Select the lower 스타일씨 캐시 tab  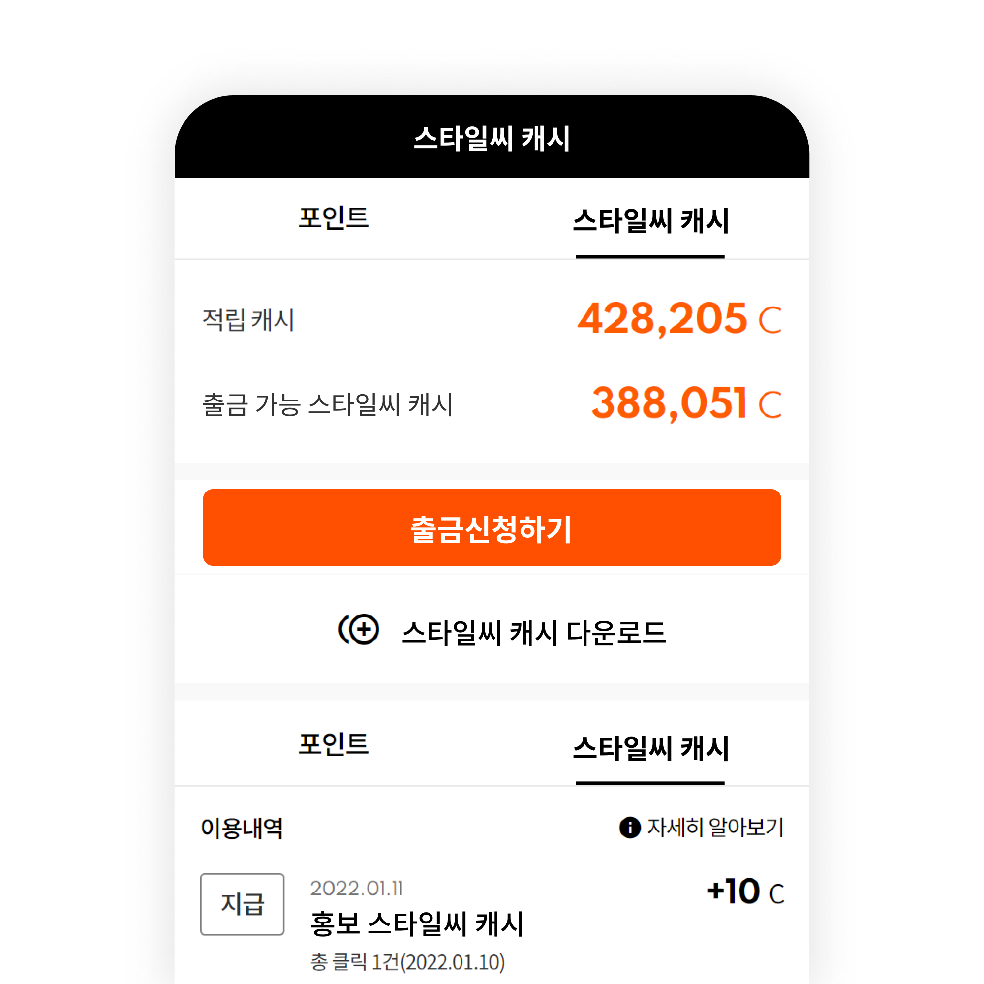[x=650, y=748]
